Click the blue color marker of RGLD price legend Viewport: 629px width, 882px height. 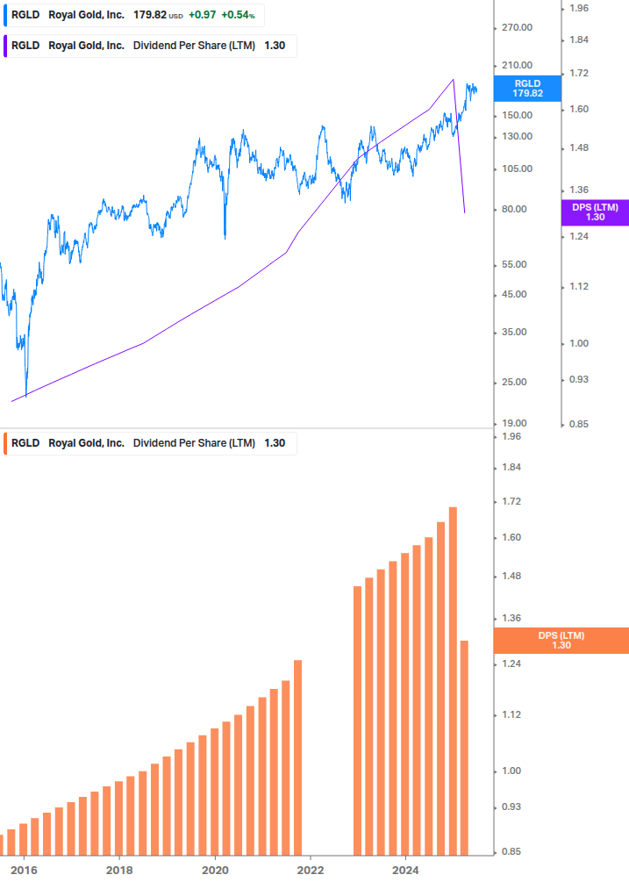(5, 15)
